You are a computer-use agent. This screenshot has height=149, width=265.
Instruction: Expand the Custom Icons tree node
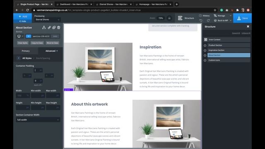[205, 60]
